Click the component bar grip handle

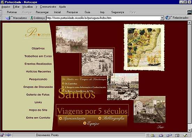(x=147, y=135)
